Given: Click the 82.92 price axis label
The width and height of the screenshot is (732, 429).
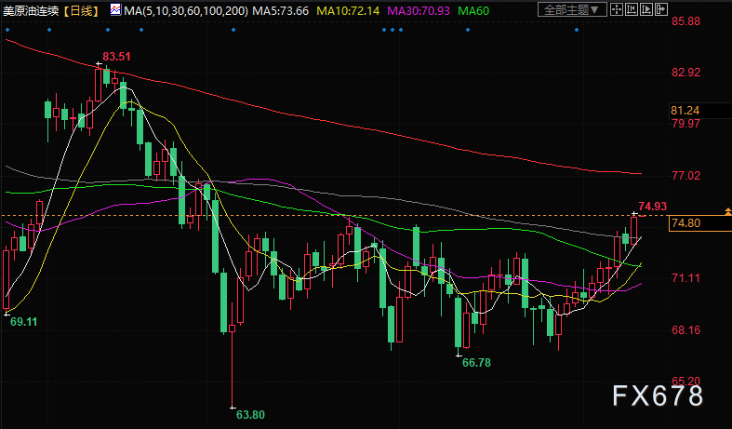Looking at the screenshot, I should [685, 73].
